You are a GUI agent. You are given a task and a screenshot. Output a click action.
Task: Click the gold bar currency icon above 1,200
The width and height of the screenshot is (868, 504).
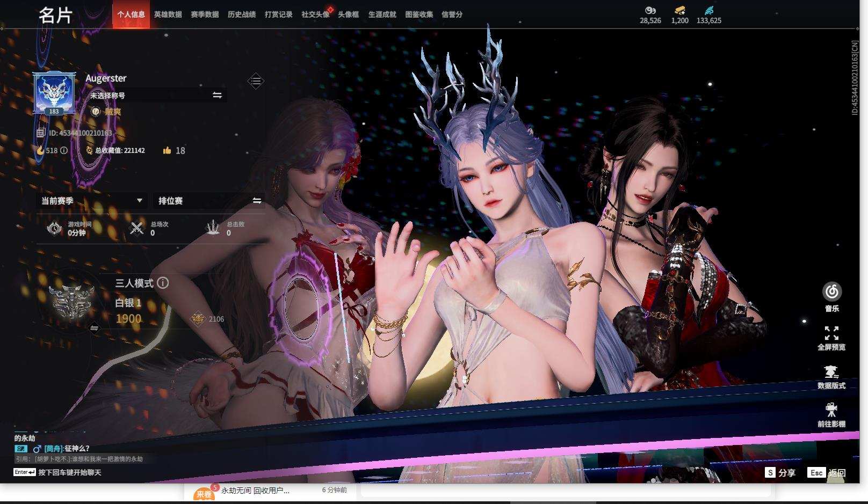pyautogui.click(x=679, y=10)
